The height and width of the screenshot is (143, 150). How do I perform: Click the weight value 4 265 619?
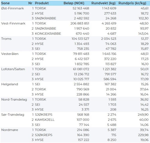tap(109, 23)
